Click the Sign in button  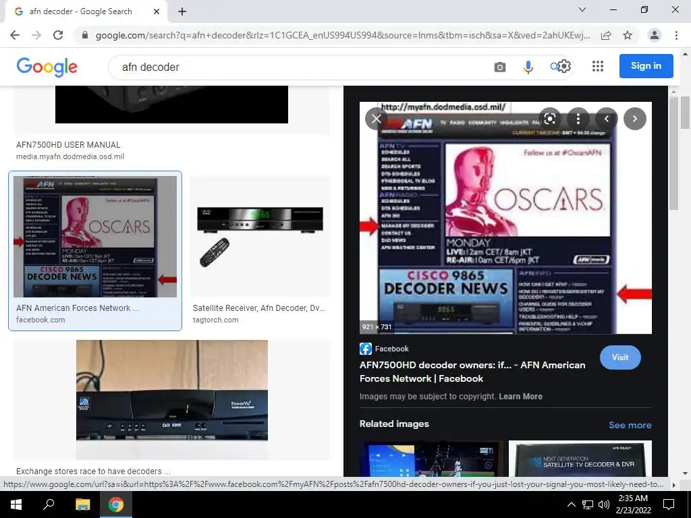tap(646, 65)
